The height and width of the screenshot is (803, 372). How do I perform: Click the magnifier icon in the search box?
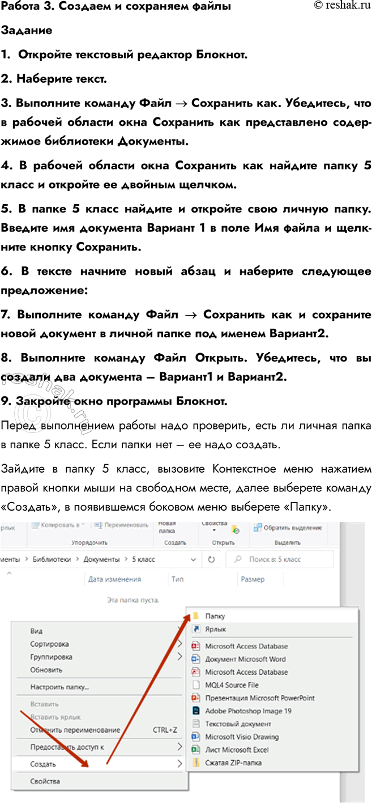(238, 559)
